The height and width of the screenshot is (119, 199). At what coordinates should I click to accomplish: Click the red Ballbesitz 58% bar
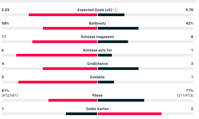point(70,28)
